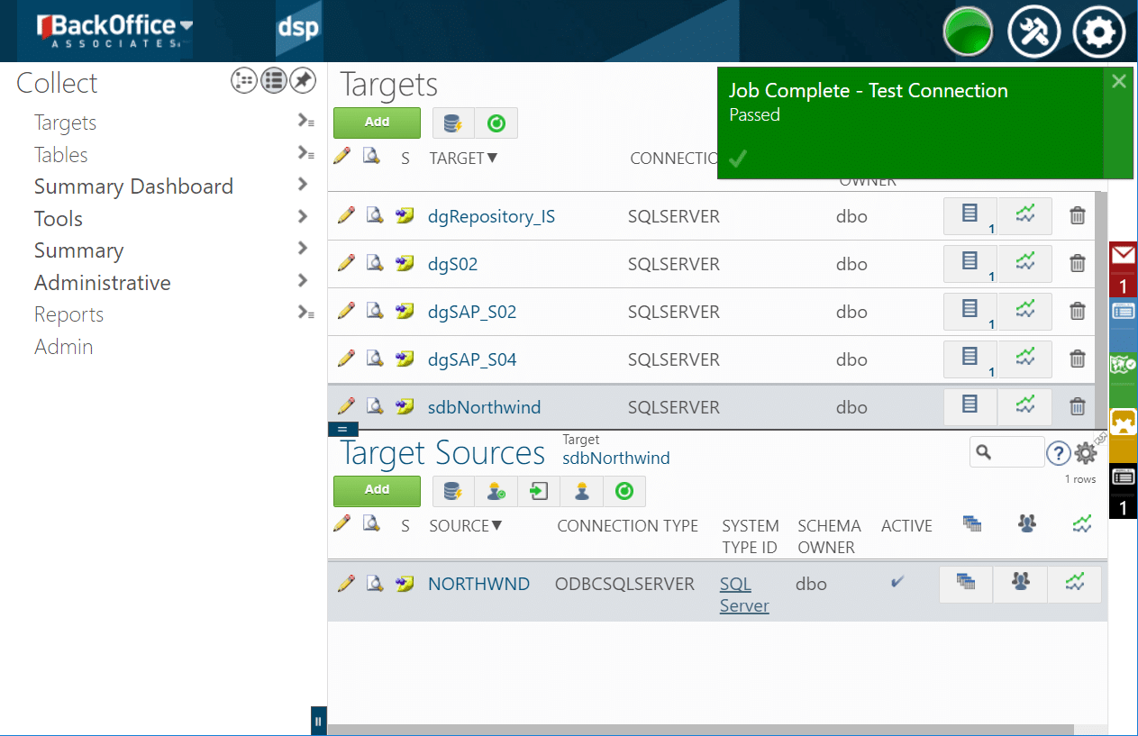
Task: Select Reports in the Collect menu
Action: pyautogui.click(x=68, y=314)
